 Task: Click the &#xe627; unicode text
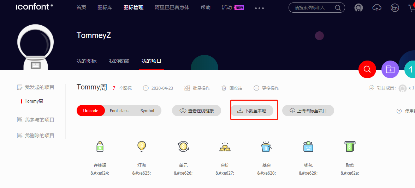tap(225, 173)
